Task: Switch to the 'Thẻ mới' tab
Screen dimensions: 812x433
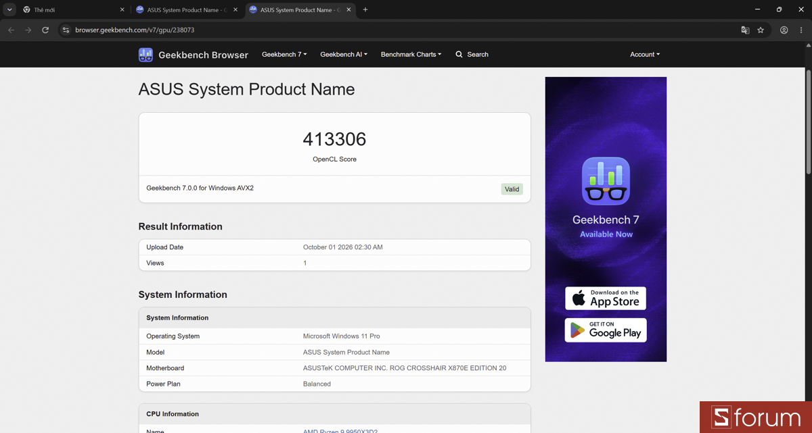Action: pyautogui.click(x=73, y=9)
